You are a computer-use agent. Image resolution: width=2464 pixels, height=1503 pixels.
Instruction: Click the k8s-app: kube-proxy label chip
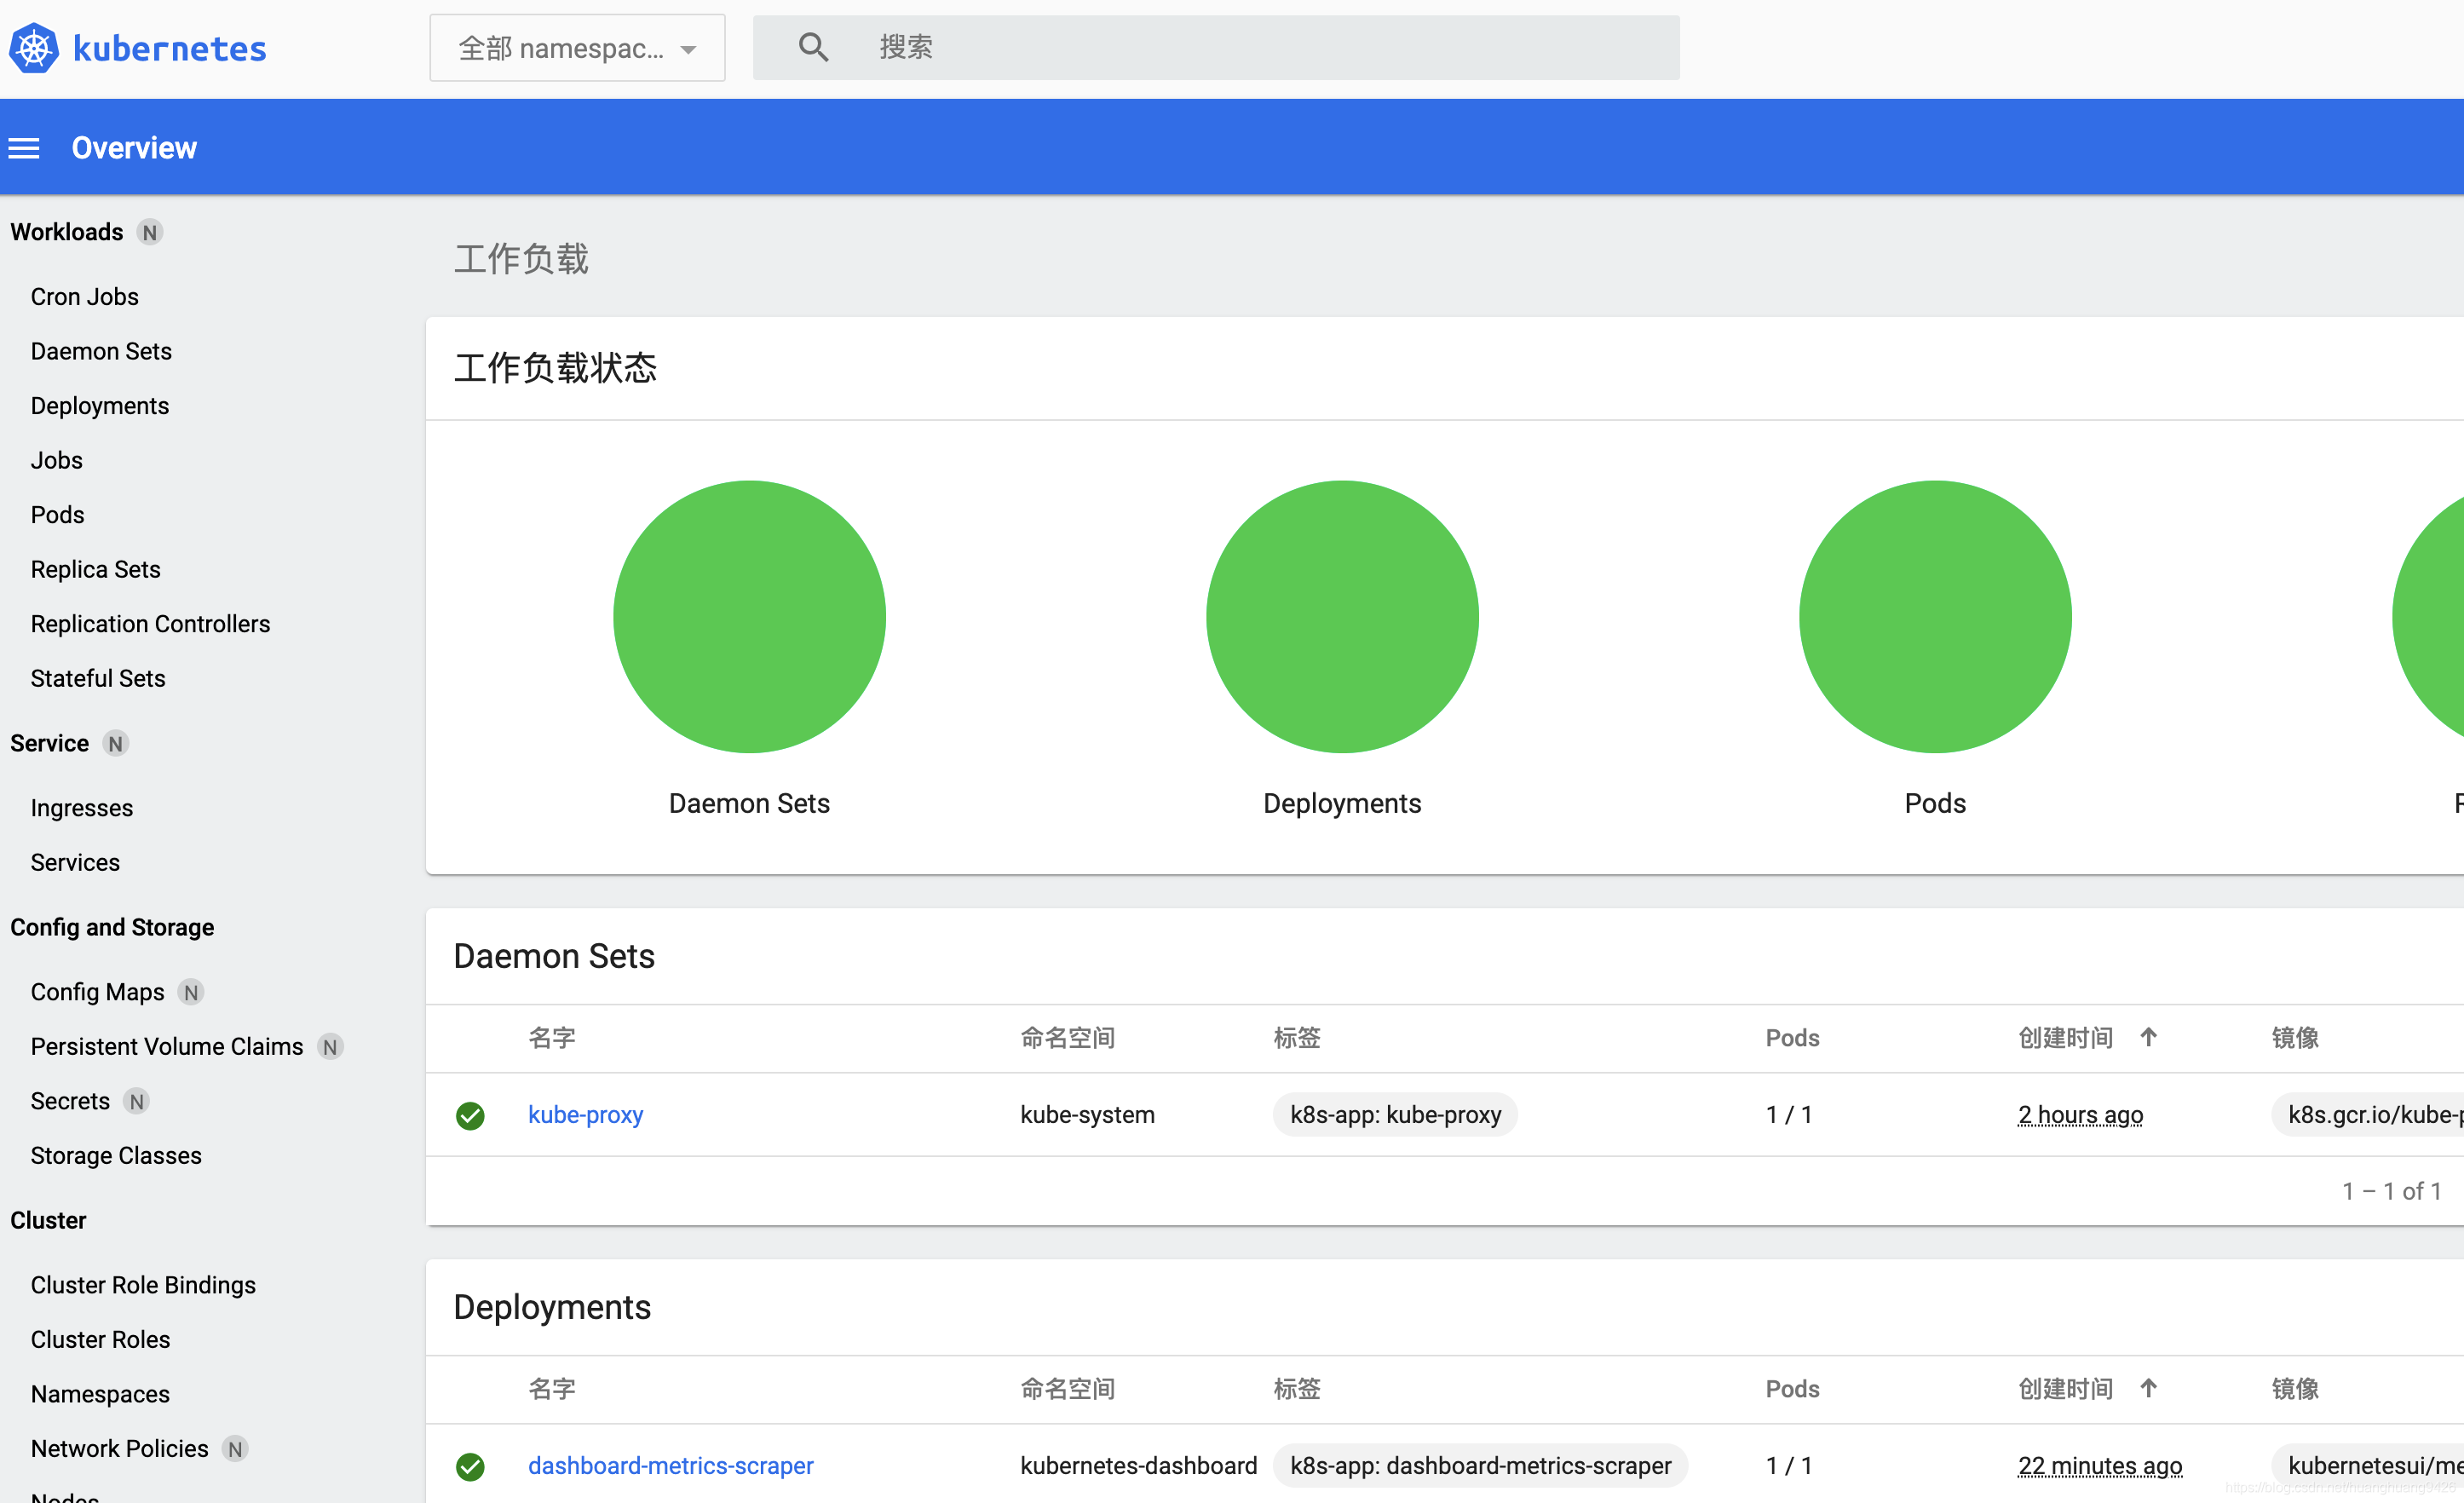[1395, 1115]
